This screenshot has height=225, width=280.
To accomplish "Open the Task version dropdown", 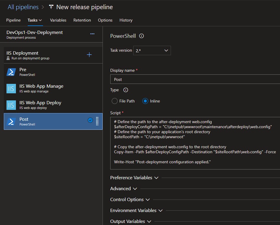I will point(152,50).
